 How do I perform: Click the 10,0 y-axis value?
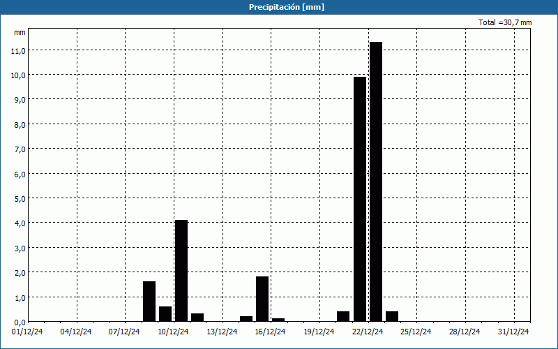click(18, 75)
